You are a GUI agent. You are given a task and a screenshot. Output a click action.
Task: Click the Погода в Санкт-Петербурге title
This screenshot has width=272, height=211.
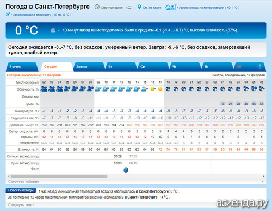pos(47,7)
